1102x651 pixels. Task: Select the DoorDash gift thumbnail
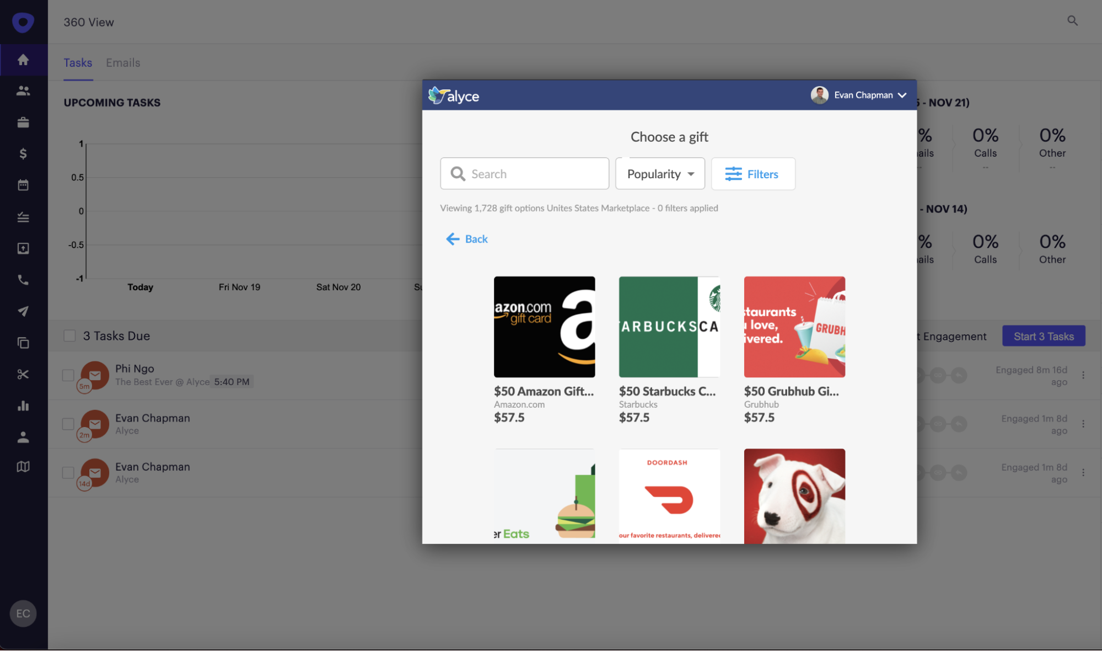(x=669, y=496)
